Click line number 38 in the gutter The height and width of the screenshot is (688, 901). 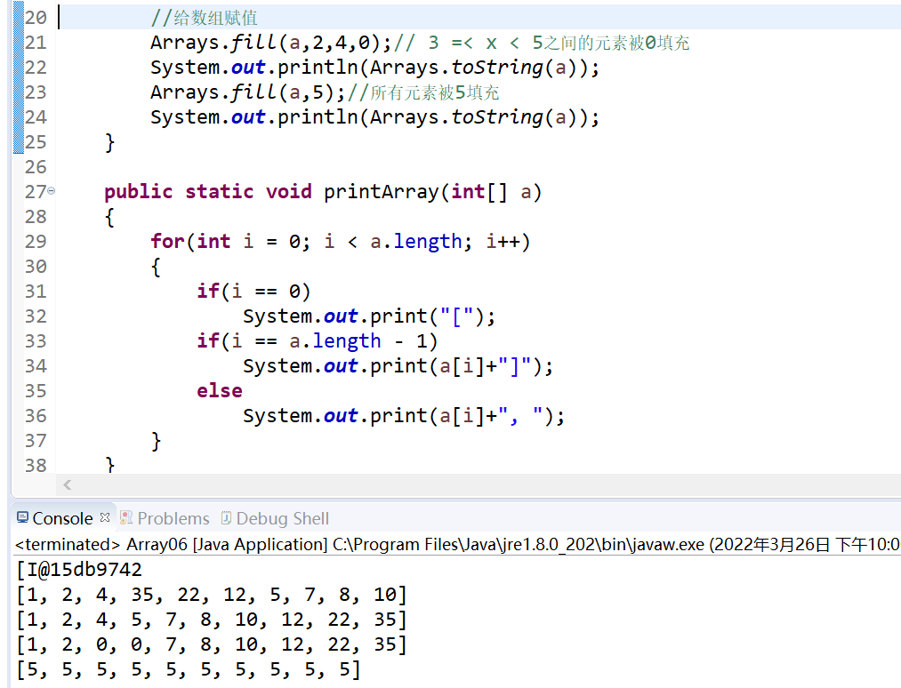[36, 465]
